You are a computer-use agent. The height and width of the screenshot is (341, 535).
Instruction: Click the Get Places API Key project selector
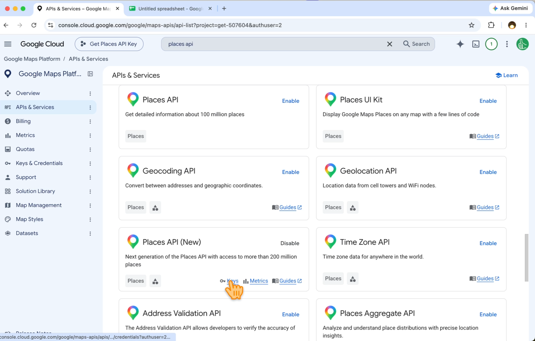pos(109,44)
